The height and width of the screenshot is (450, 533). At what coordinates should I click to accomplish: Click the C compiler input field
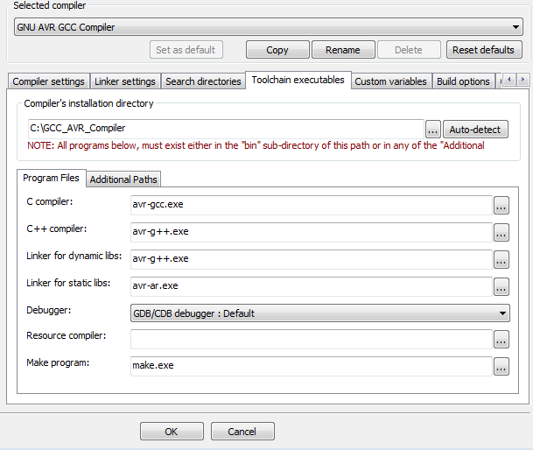312,205
